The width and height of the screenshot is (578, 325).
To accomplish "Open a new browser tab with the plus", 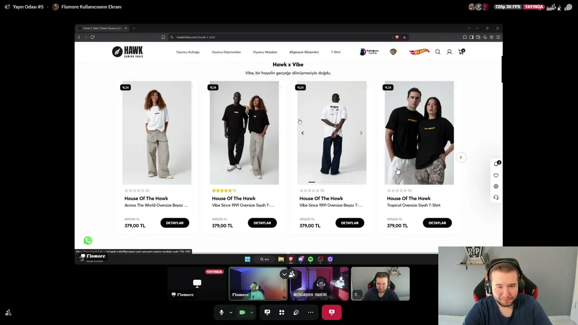I will click(134, 28).
